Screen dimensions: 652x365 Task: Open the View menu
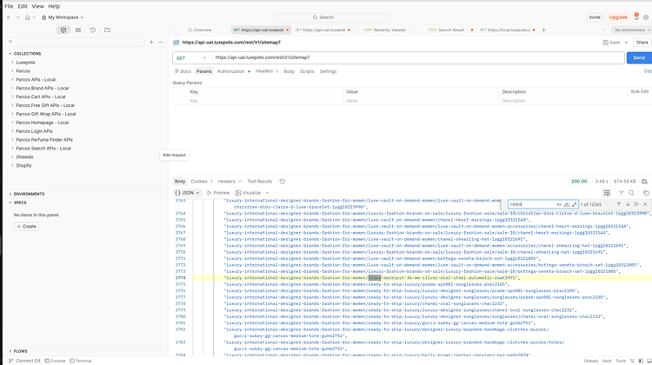point(38,6)
